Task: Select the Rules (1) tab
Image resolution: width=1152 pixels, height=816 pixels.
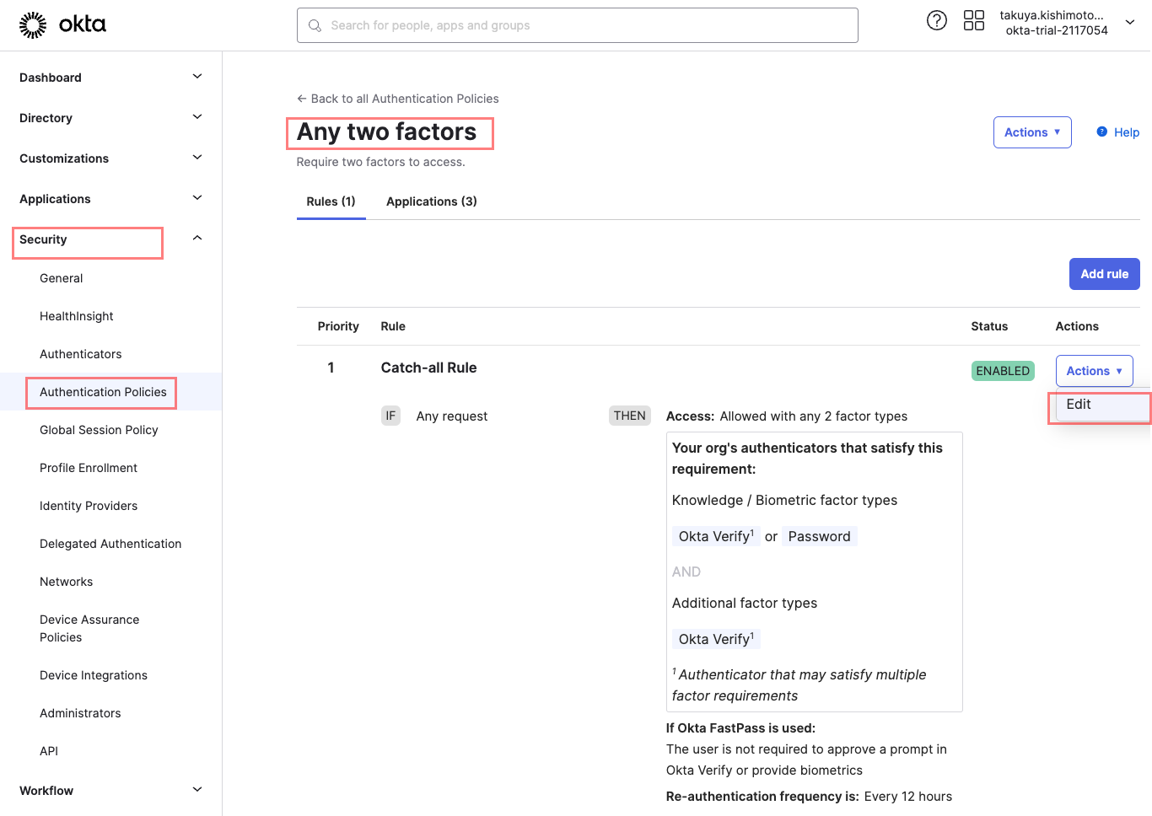Action: click(331, 201)
